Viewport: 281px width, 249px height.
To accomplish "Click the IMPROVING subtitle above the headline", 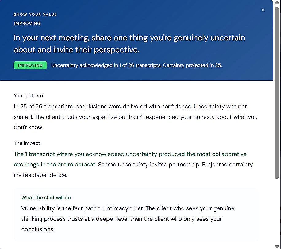I will tap(27, 23).
